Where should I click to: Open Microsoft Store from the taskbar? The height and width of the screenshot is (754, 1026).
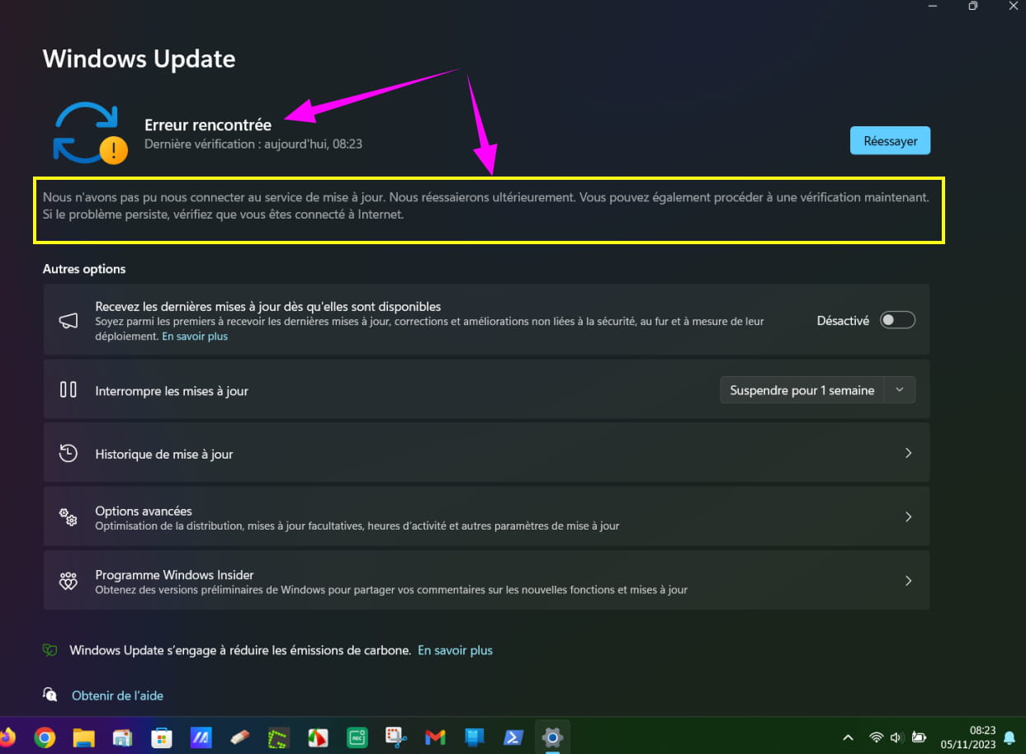161,737
